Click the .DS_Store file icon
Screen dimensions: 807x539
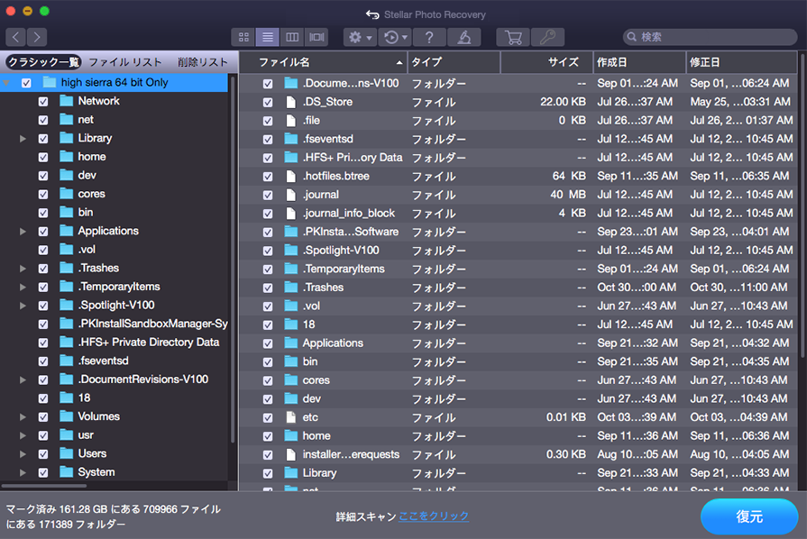291,102
